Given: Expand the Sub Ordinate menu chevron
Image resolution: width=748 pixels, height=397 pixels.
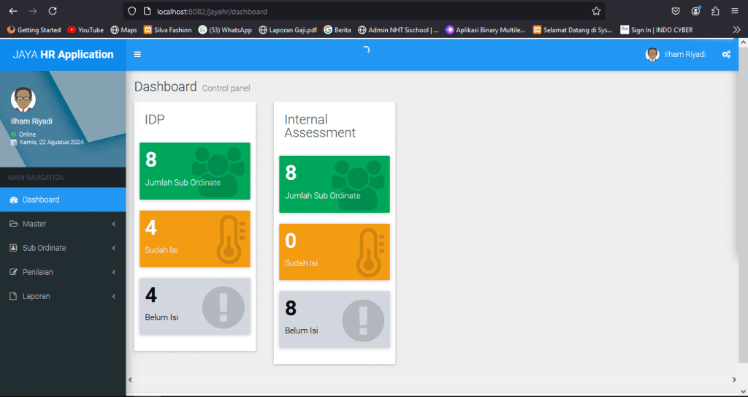Looking at the screenshot, I should 114,248.
